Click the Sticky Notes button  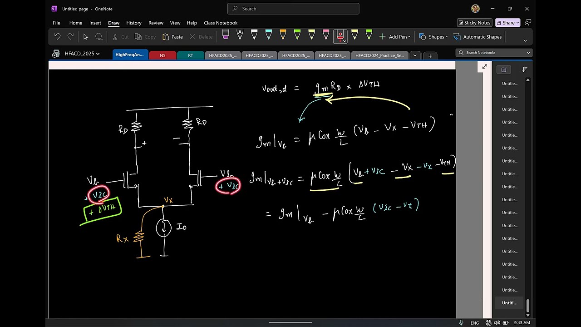474,23
